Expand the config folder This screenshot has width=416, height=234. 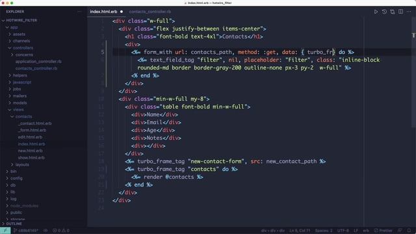[x=16, y=178]
